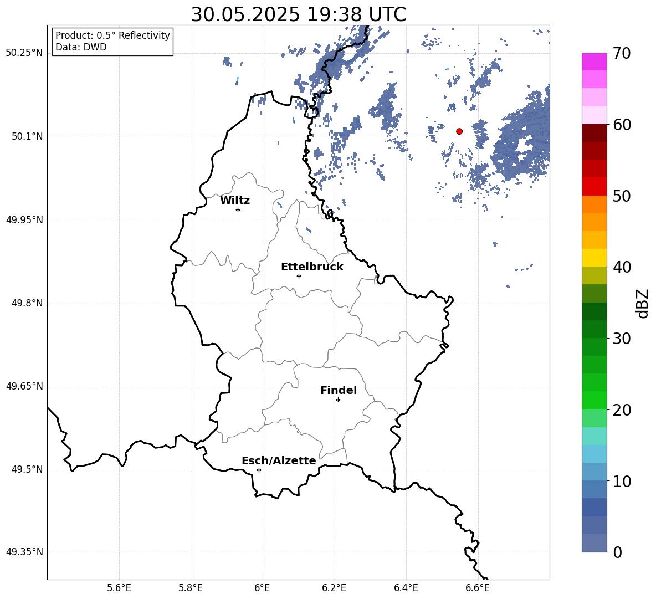Click the colorbar tick label 50
Image resolution: width=656 pixels, height=599 pixels.
(x=622, y=196)
